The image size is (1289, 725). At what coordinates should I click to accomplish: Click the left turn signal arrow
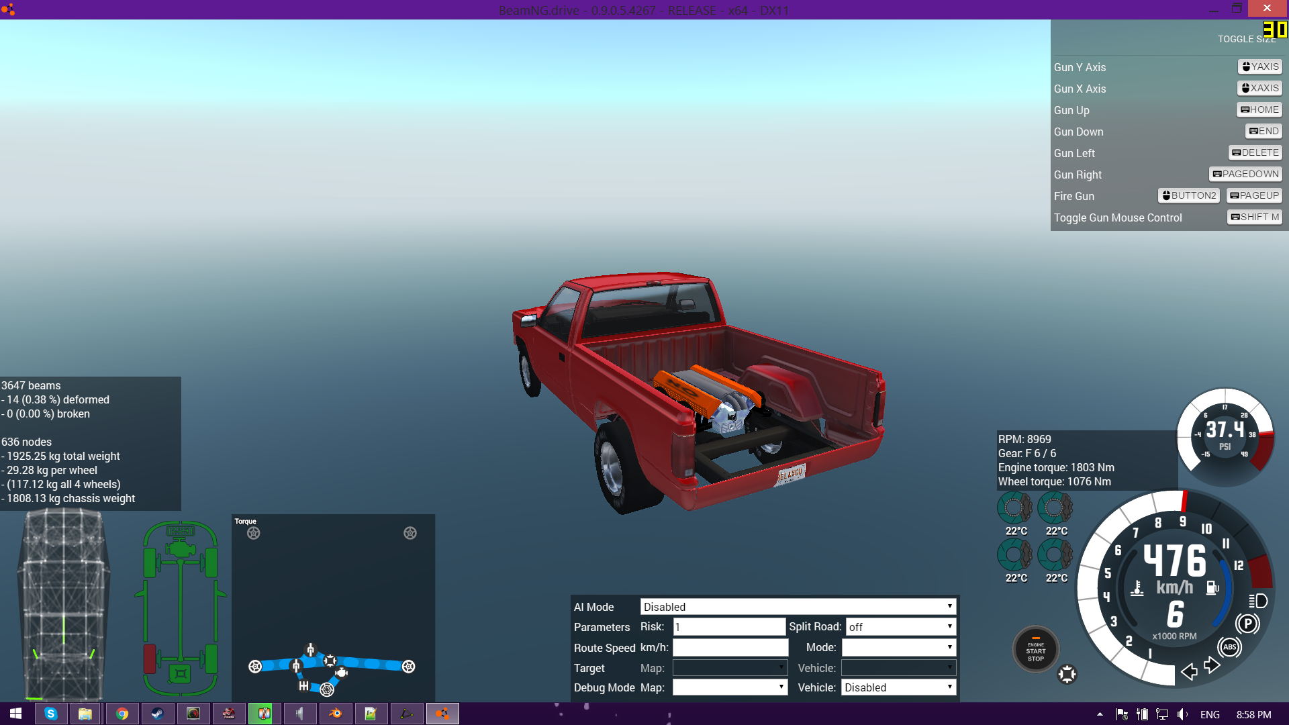pos(1189,671)
